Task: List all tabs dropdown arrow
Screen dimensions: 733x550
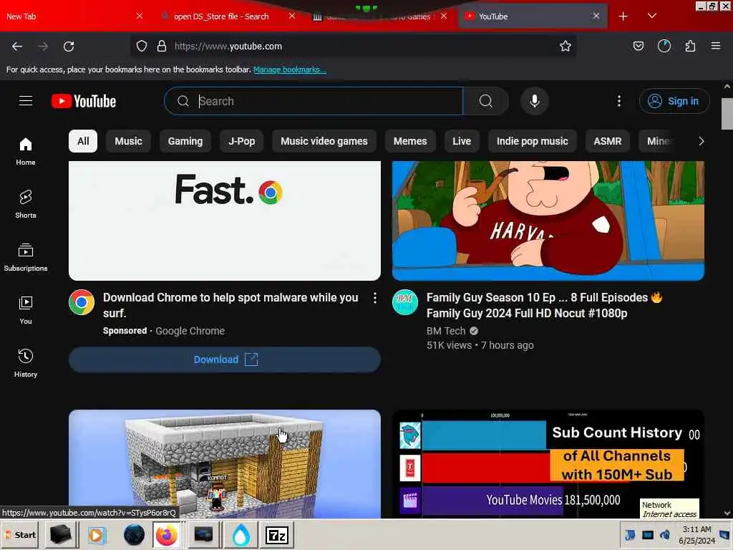Action: [x=652, y=16]
